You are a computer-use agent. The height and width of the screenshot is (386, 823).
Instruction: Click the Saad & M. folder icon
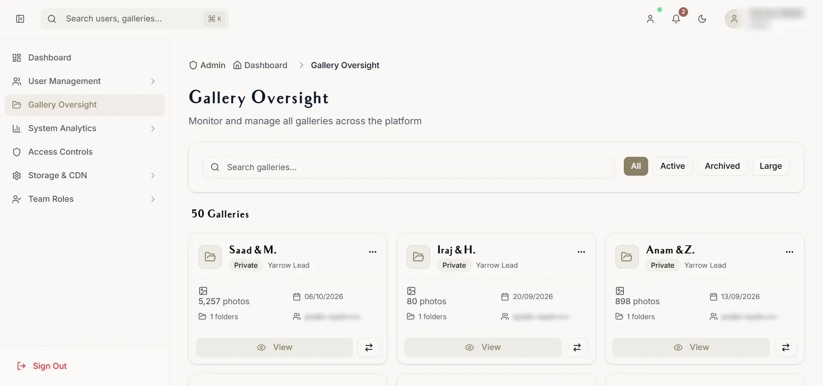210,257
